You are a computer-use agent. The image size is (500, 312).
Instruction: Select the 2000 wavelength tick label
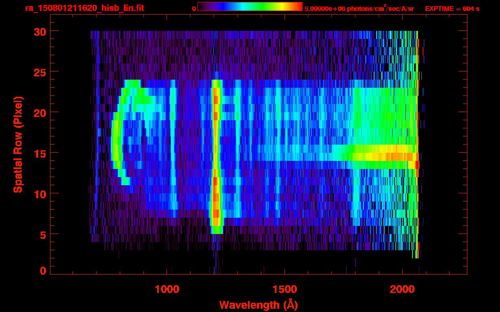click(x=402, y=289)
